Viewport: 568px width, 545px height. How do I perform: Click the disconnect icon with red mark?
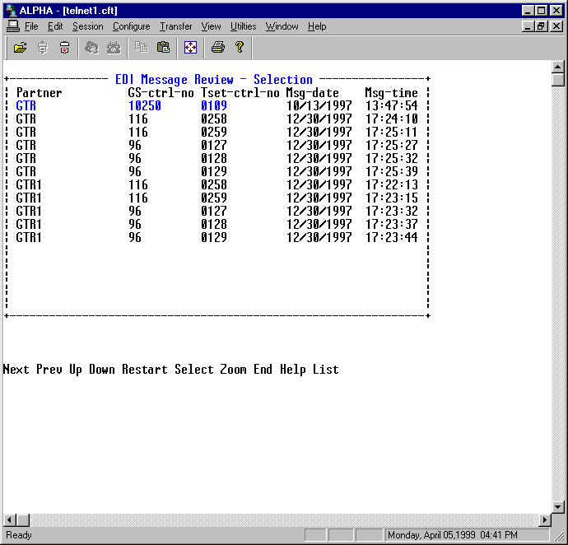pyautogui.click(x=64, y=47)
